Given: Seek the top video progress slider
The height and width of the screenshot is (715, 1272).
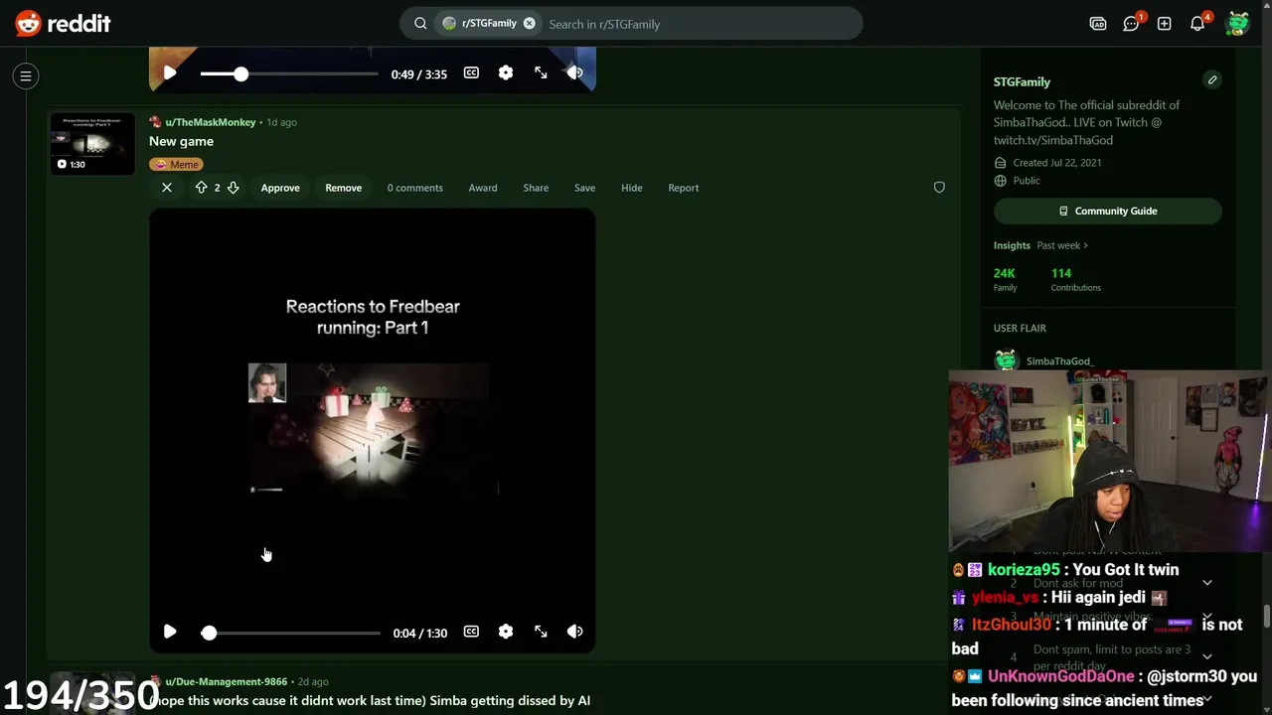Looking at the screenshot, I should tap(289, 73).
